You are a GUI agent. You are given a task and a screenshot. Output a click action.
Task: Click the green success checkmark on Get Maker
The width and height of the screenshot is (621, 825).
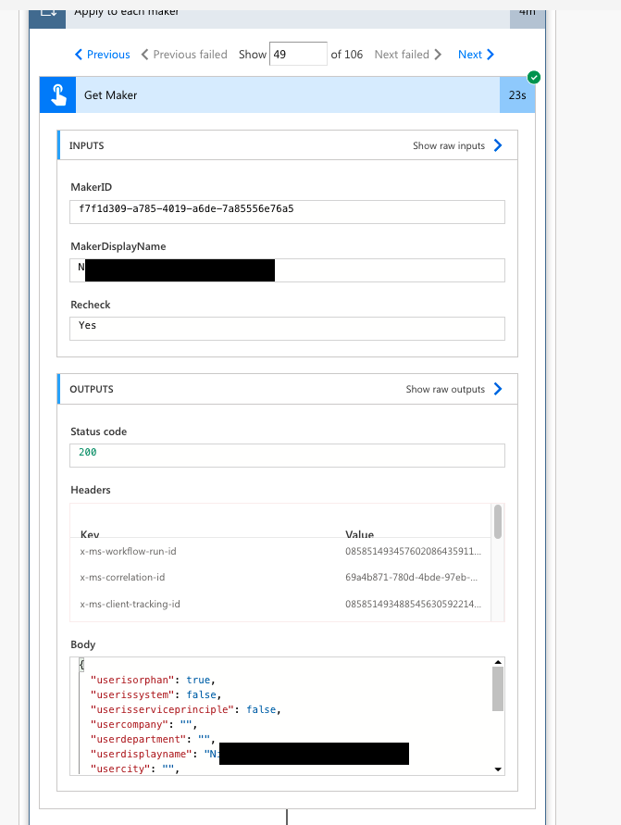[x=532, y=79]
